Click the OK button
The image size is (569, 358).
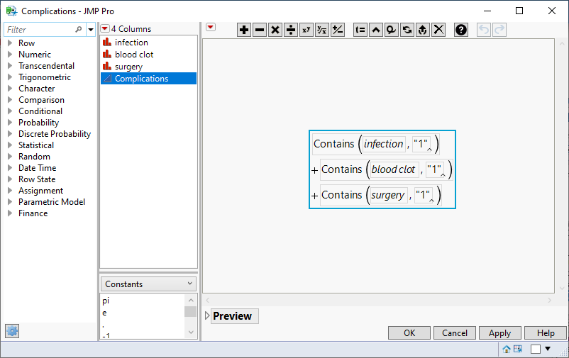[409, 332]
